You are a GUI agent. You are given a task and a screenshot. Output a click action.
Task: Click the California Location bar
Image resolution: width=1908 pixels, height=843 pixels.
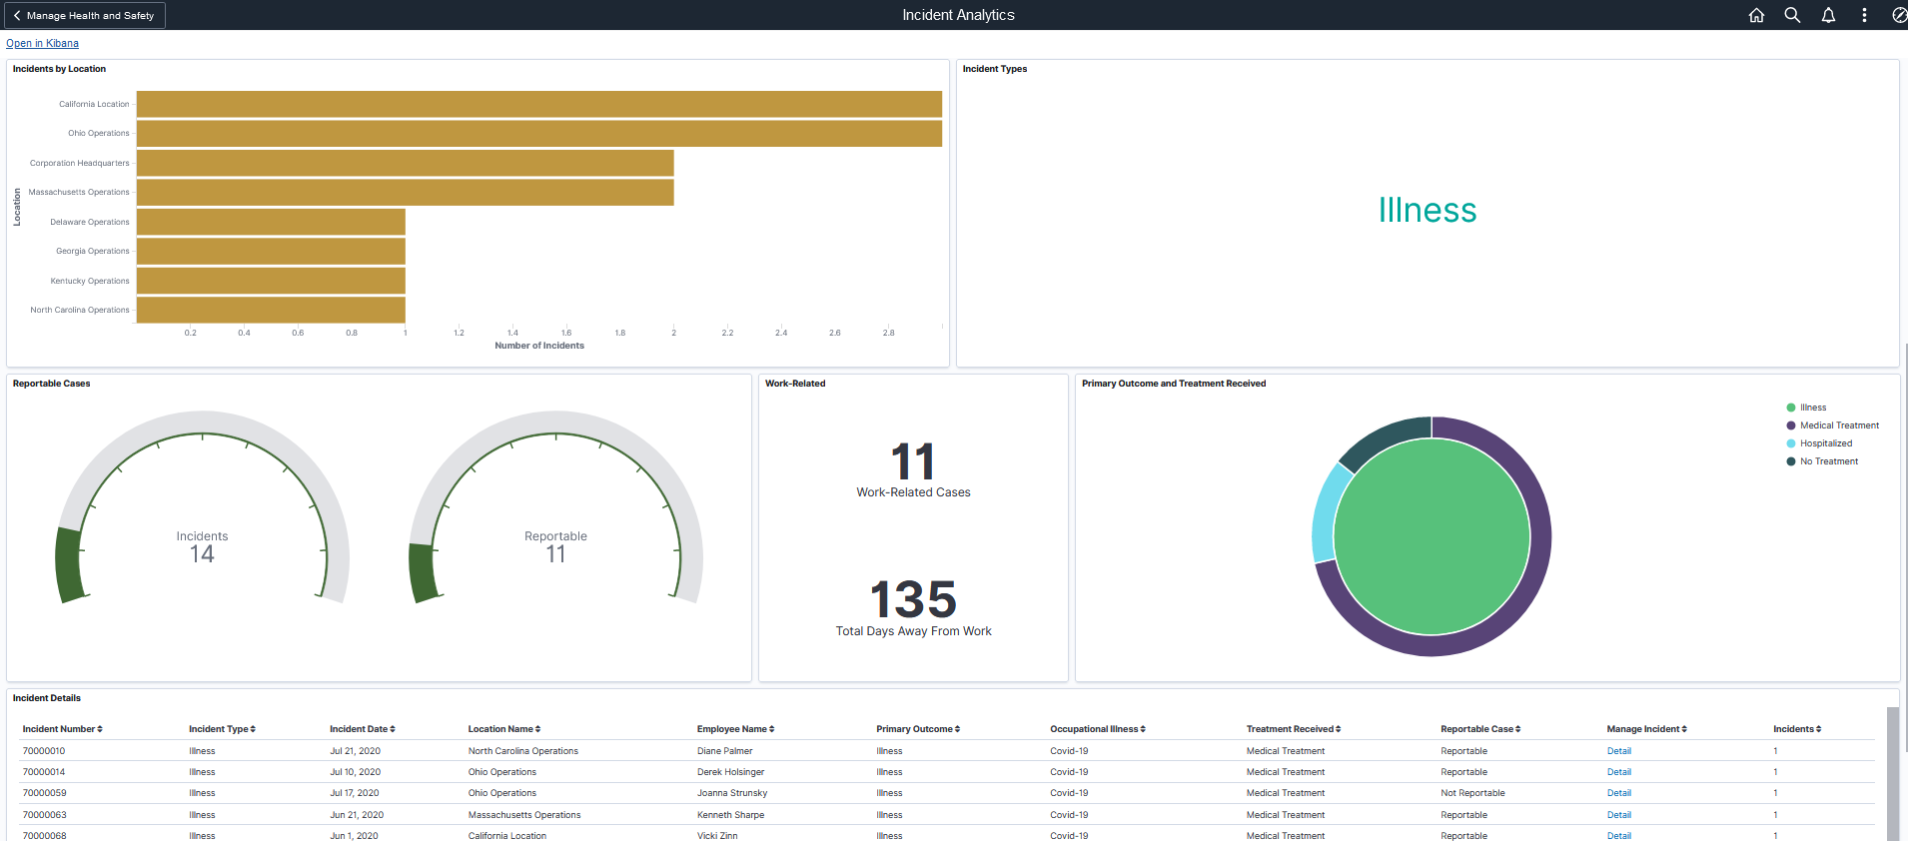pyautogui.click(x=538, y=104)
